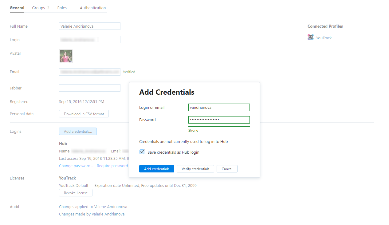Screen dimensions: 389x225
Task: Click the Full Name text field
Action: point(89,26)
